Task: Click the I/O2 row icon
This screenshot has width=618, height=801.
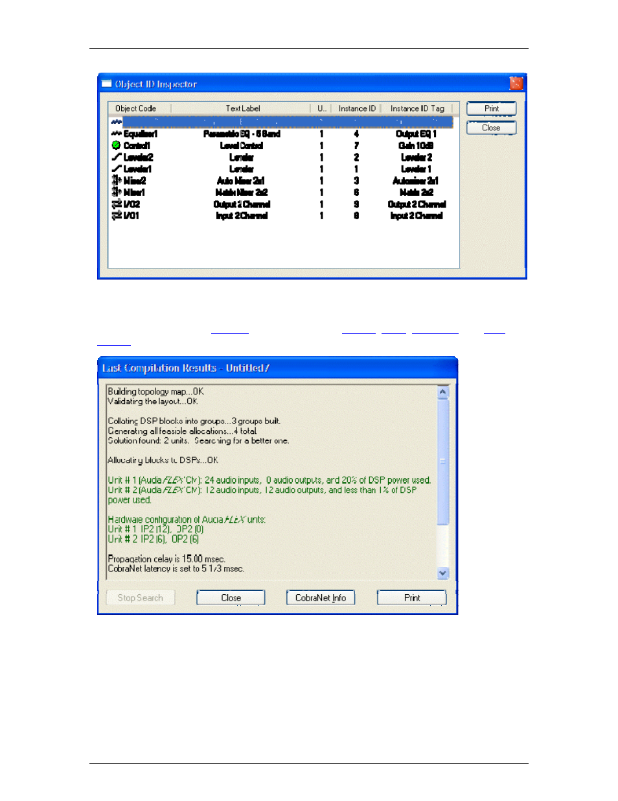Action: 116,204
